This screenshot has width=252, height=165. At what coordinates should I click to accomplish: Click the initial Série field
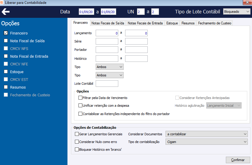[107, 41]
